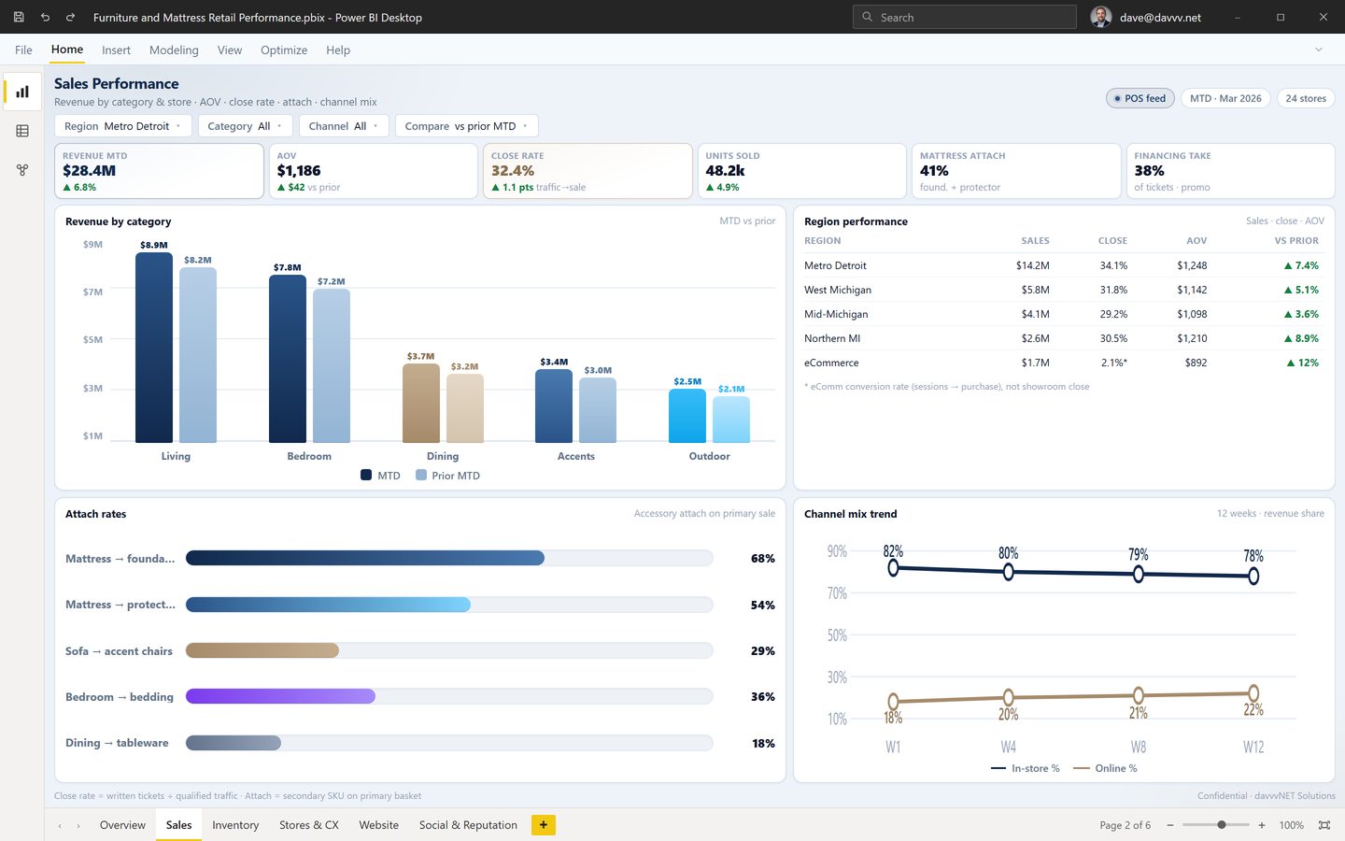Open the Social & Reputation page tab
Viewport: 1345px width, 841px height.
tap(468, 825)
